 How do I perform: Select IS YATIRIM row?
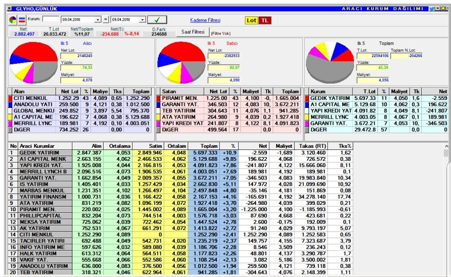pyautogui.click(x=180, y=184)
